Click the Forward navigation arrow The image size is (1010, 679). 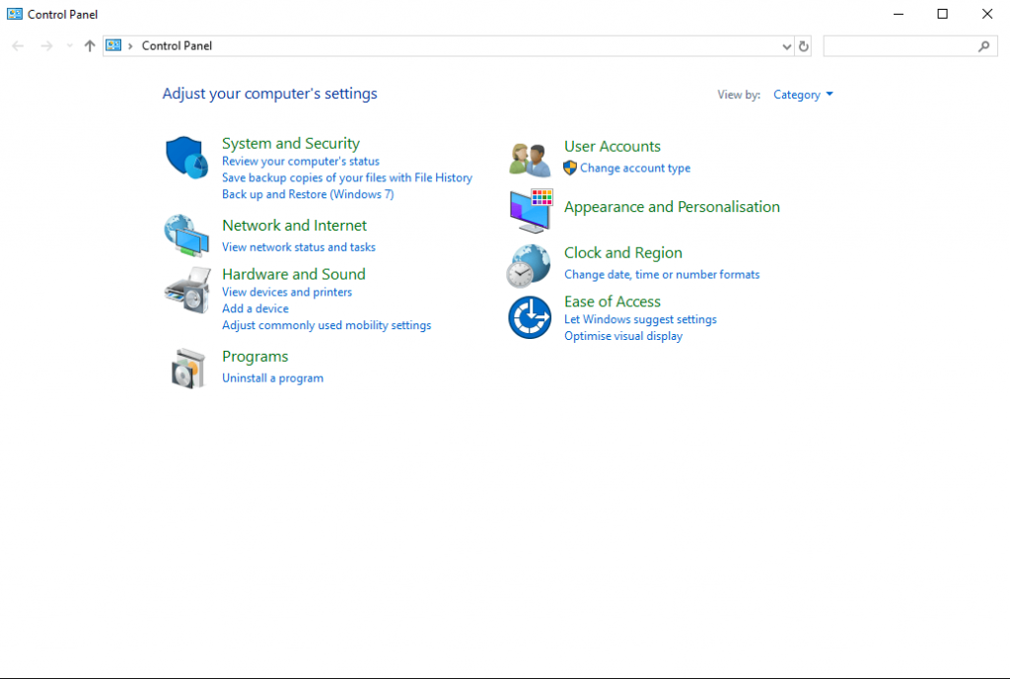click(x=46, y=45)
